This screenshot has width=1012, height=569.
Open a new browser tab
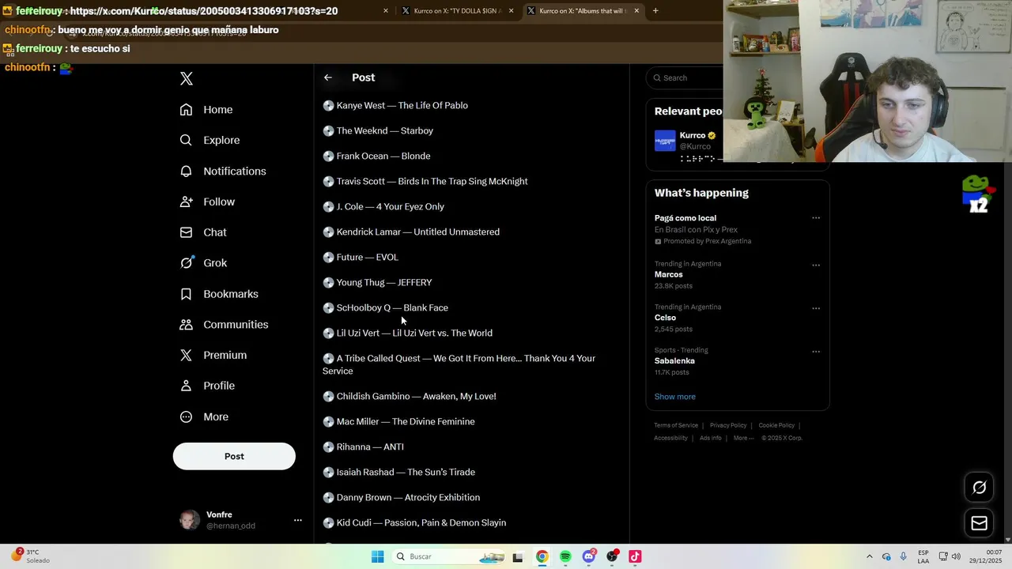tap(655, 11)
